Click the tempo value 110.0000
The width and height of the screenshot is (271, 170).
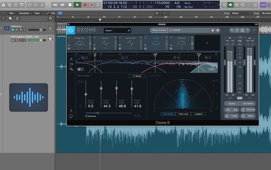(162, 3)
